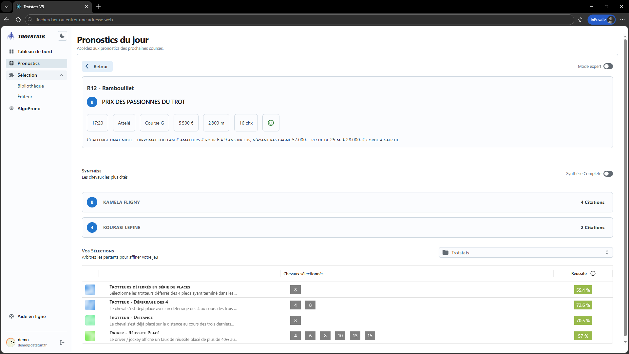Click the green smiley face icon

[271, 123]
